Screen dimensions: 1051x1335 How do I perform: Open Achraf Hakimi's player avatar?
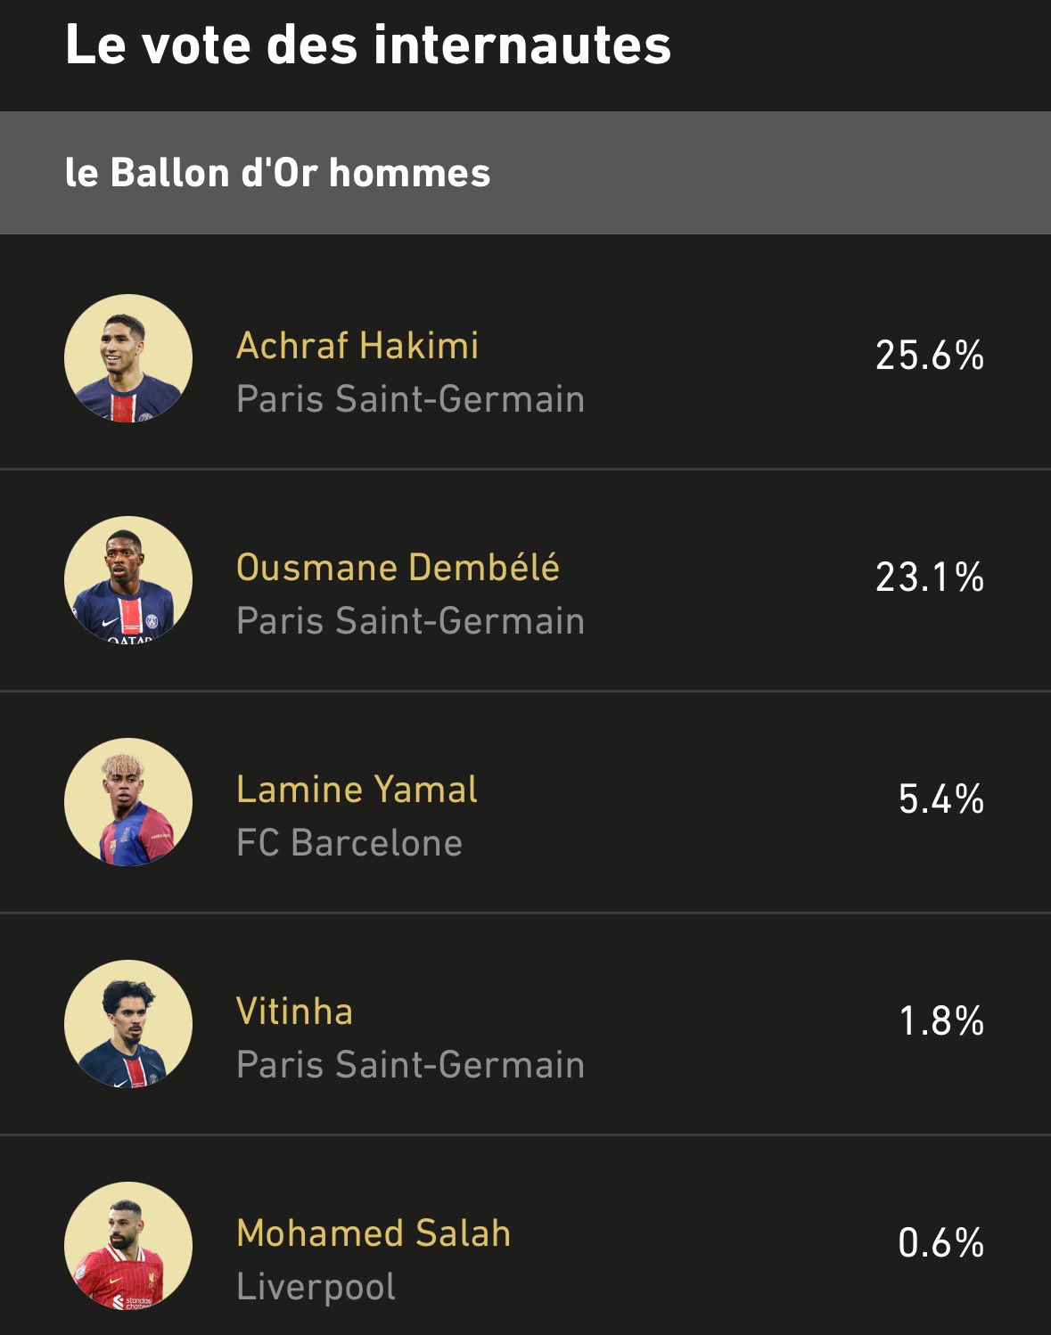point(128,358)
